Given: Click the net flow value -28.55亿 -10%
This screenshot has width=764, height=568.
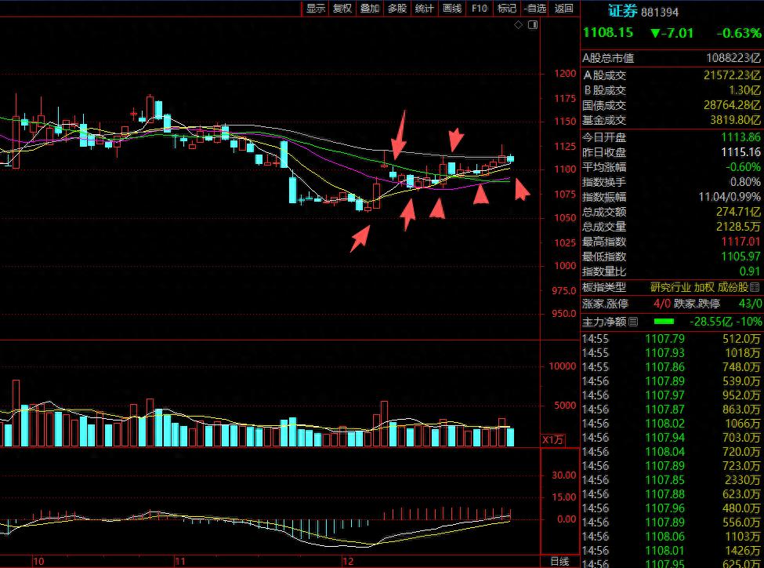Looking at the screenshot, I should 726,322.
